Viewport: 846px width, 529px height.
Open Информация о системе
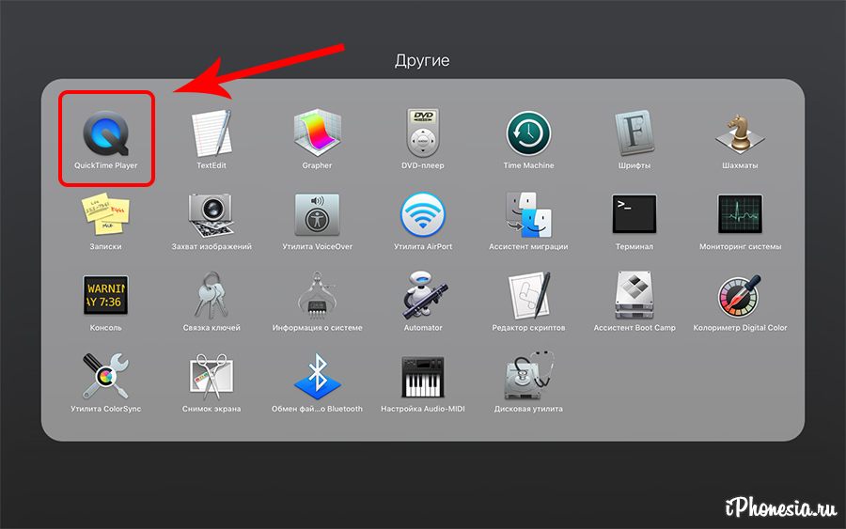coord(318,295)
